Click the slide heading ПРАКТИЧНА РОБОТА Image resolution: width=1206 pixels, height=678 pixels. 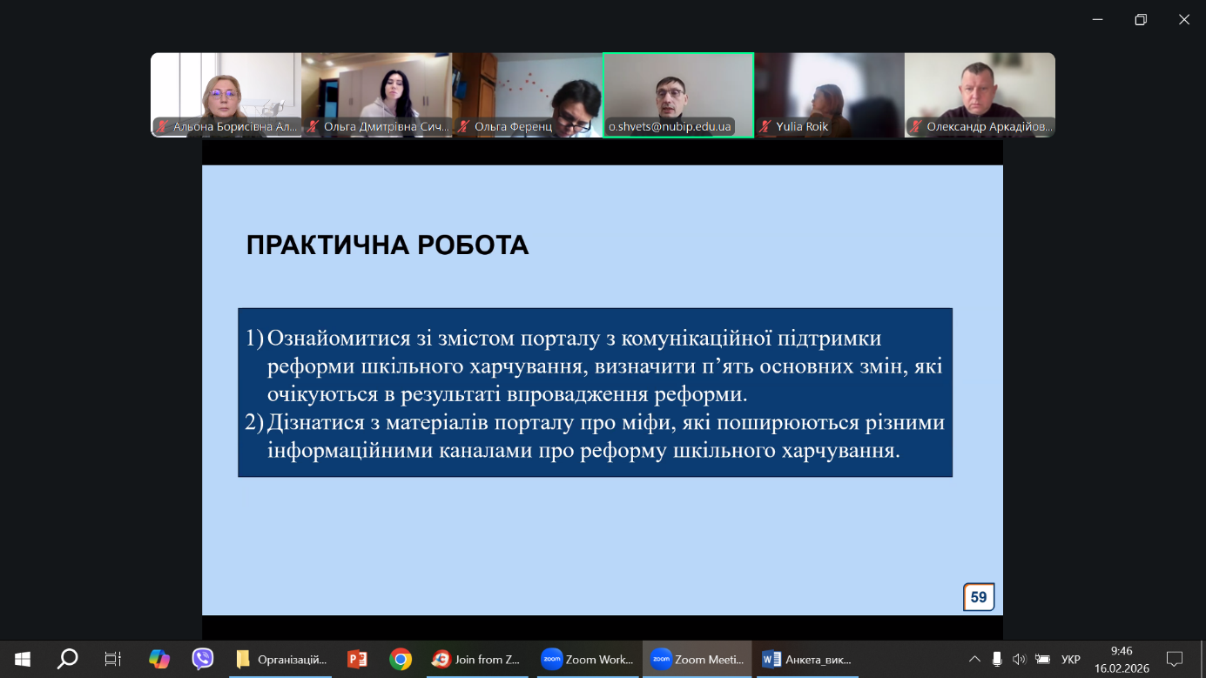point(387,245)
